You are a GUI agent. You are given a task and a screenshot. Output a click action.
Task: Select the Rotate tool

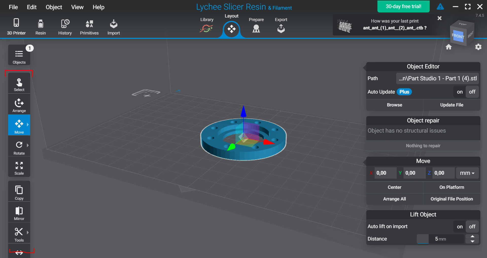(19, 147)
